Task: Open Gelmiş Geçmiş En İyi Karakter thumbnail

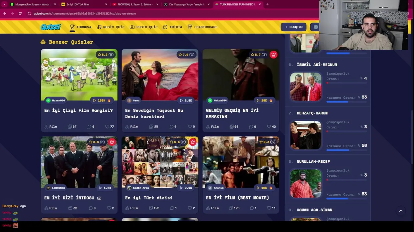Action: pos(241,75)
